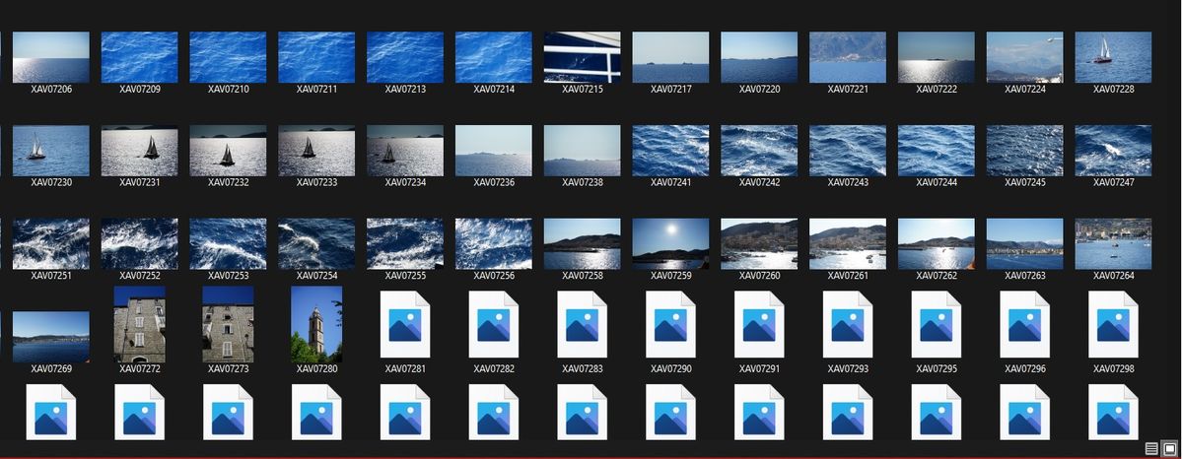Select the XAV07215 ship railing thumbnail
This screenshot has width=1182, height=459.
[x=582, y=57]
